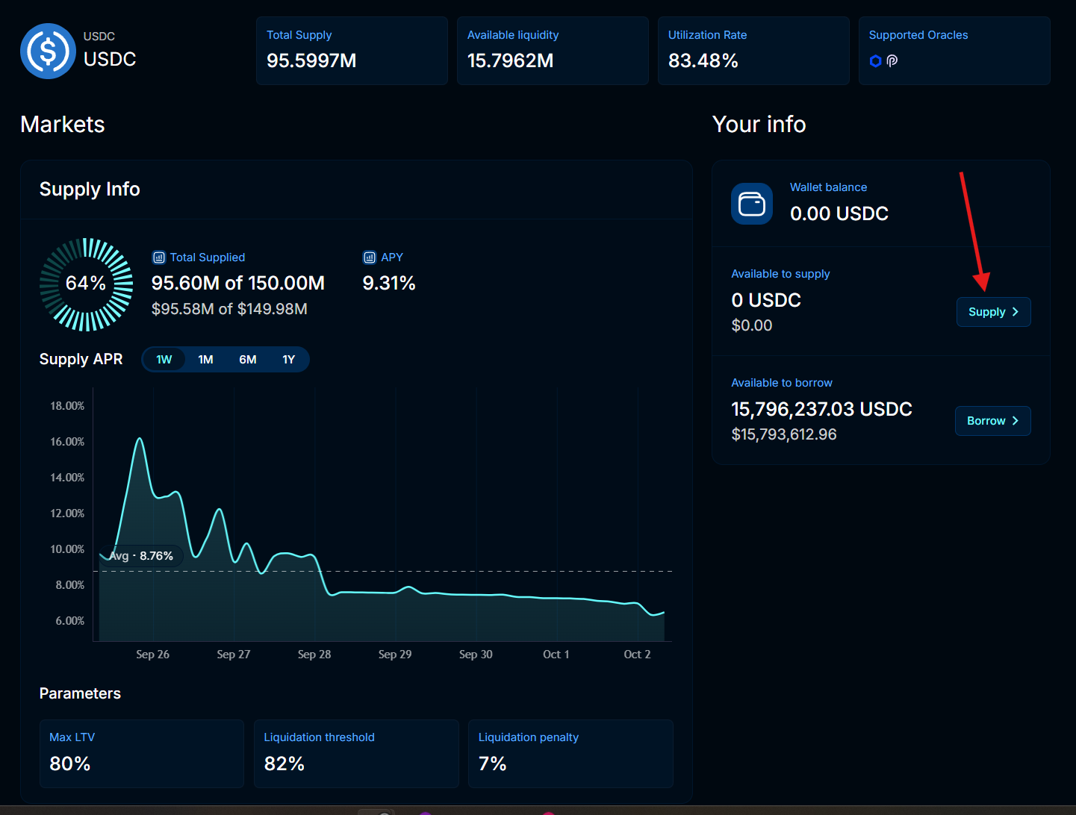Image resolution: width=1076 pixels, height=815 pixels.
Task: Switch chart range to 6M
Action: pos(248,360)
